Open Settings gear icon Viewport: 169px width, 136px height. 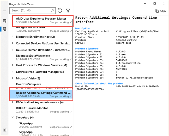(4, 130)
